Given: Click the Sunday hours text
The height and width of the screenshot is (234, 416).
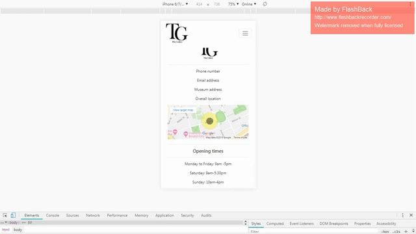Looking at the screenshot, I should coord(208,182).
